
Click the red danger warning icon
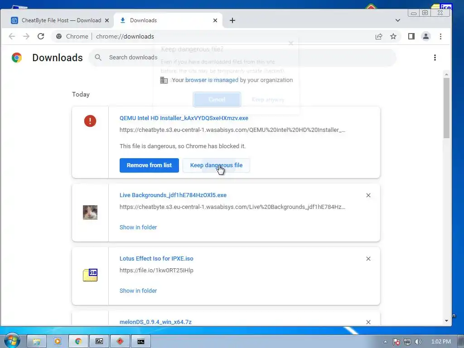click(90, 121)
